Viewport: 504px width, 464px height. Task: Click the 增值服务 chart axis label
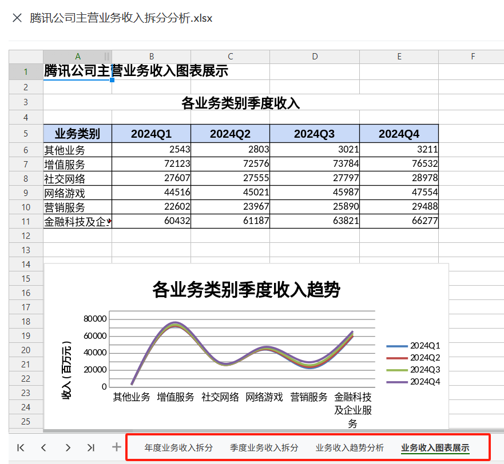(x=176, y=397)
